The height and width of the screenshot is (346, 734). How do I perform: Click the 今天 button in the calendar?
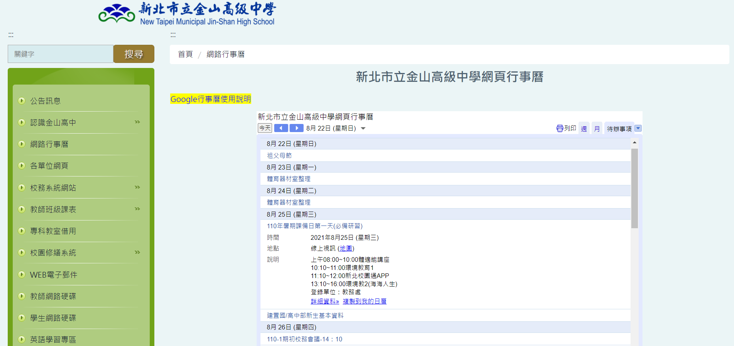(265, 128)
